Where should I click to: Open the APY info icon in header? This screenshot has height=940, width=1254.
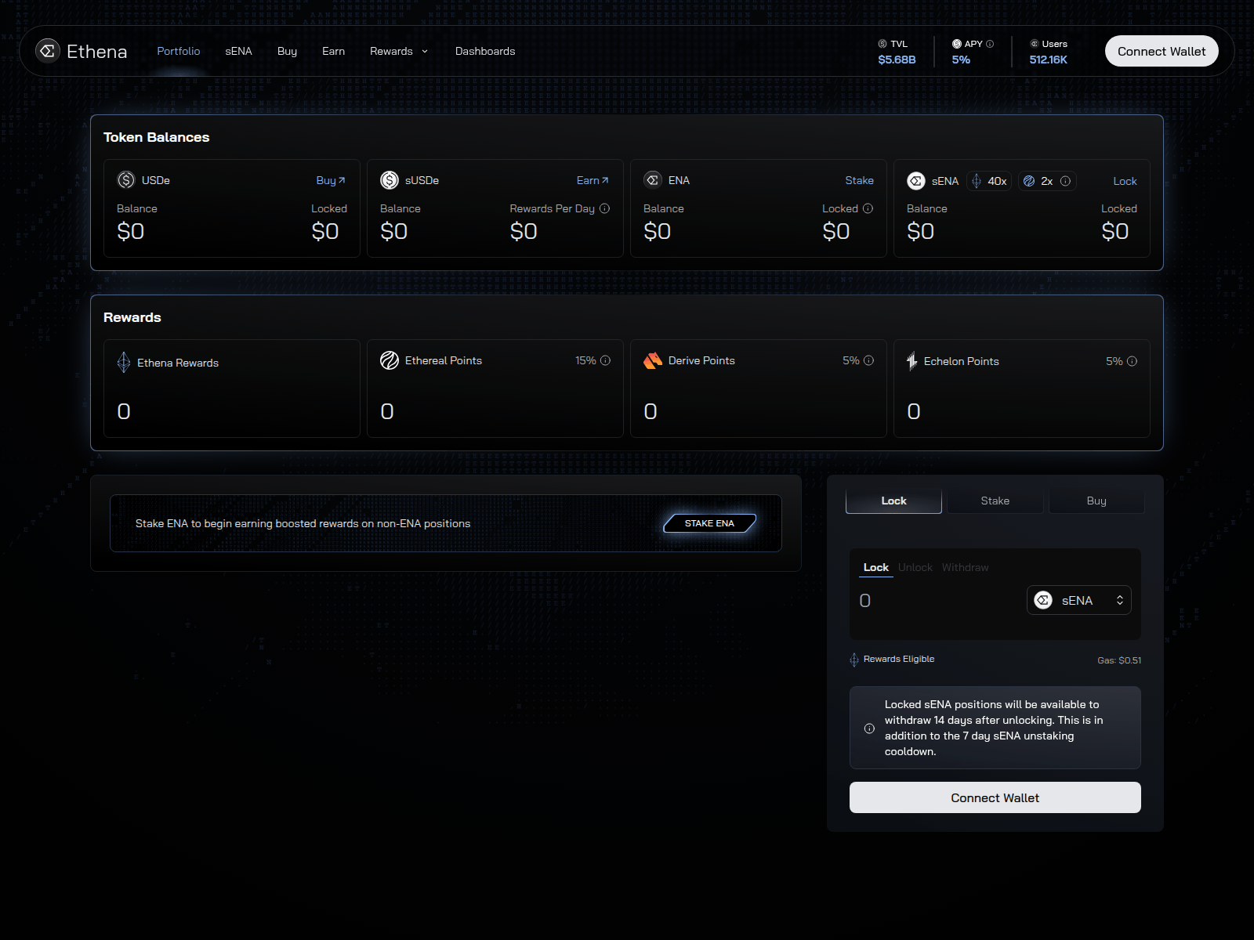(990, 44)
